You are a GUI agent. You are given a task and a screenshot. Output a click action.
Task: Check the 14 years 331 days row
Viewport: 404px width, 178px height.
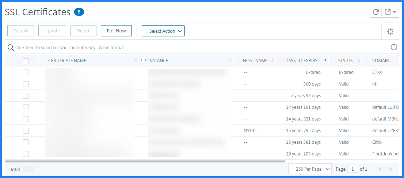pyautogui.click(x=26, y=119)
